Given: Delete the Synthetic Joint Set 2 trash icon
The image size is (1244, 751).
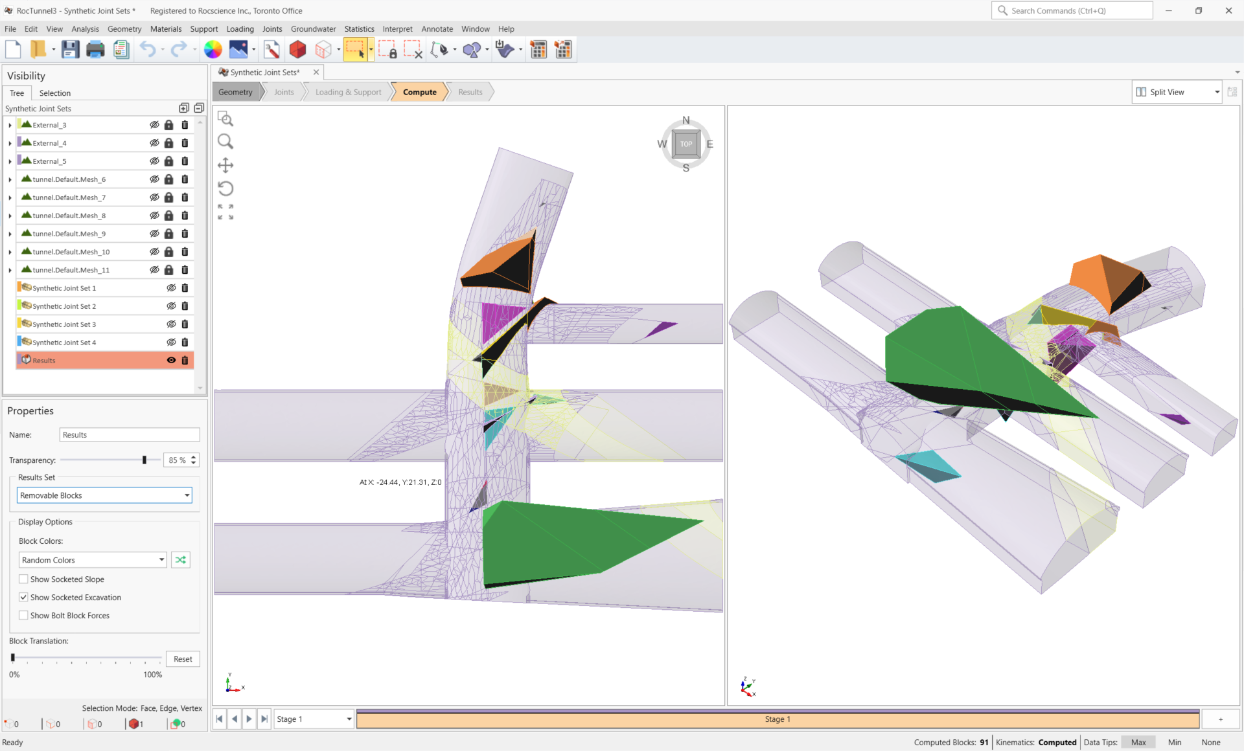Looking at the screenshot, I should click(185, 306).
